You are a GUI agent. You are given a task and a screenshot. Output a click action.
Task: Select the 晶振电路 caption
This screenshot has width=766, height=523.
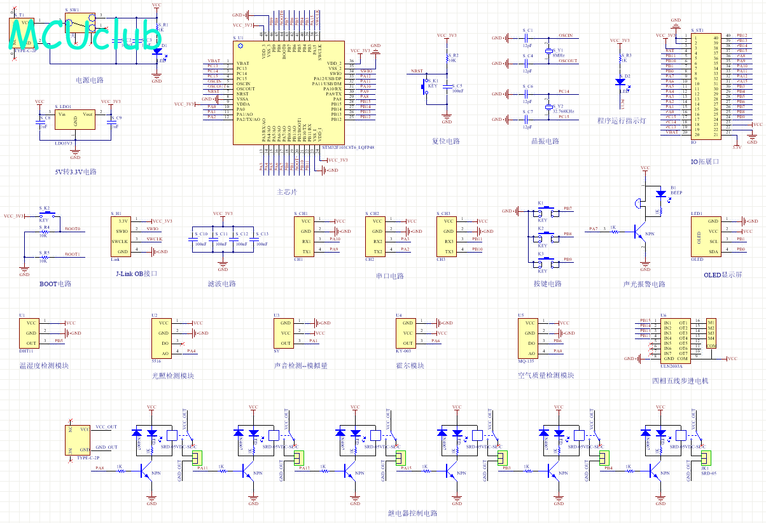coord(545,141)
